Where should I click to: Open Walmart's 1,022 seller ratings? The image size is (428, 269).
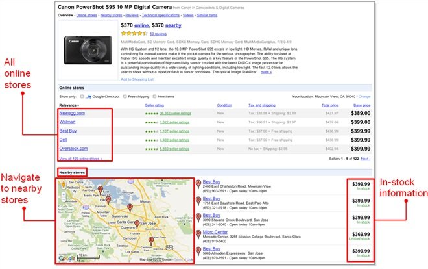click(x=174, y=122)
